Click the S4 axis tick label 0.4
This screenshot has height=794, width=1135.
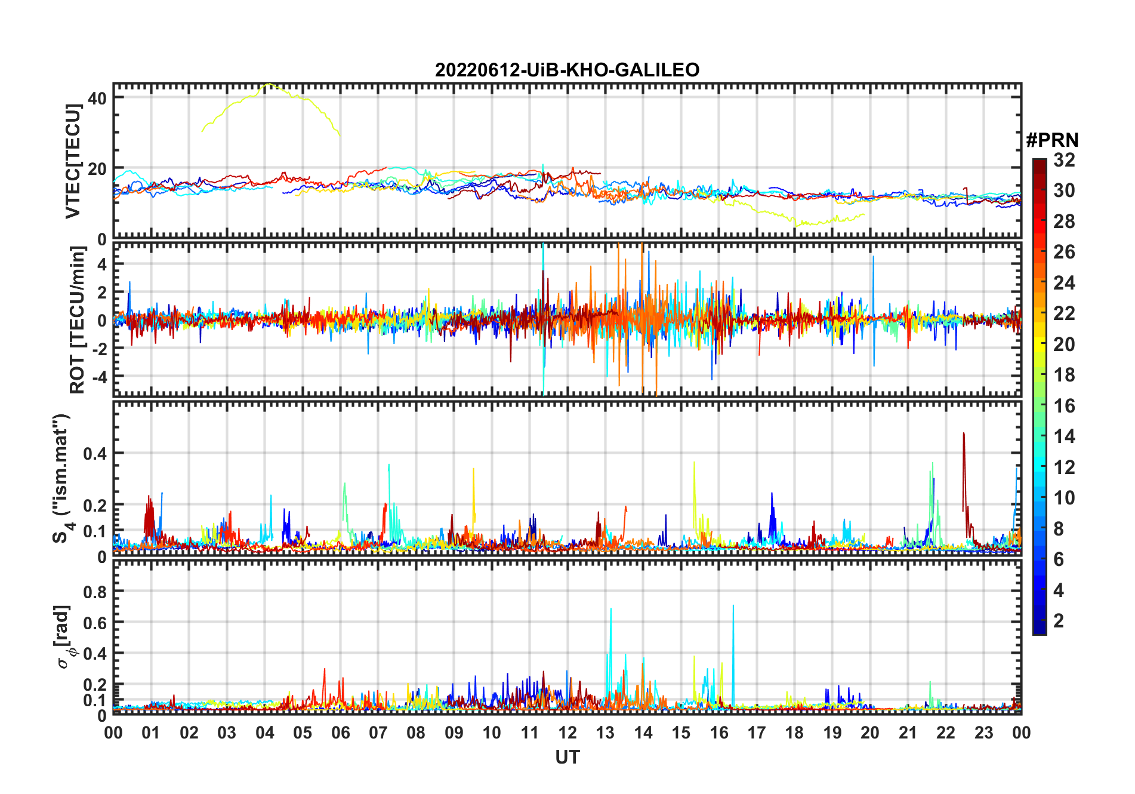(95, 453)
